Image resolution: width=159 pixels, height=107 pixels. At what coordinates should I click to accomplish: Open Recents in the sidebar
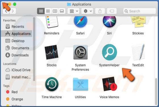16,26
